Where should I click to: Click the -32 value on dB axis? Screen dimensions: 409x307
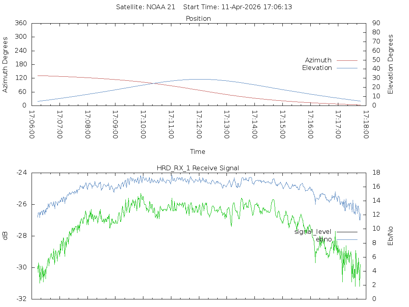pos(21,299)
